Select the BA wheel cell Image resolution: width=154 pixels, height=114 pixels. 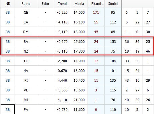pyautogui.click(x=26, y=41)
